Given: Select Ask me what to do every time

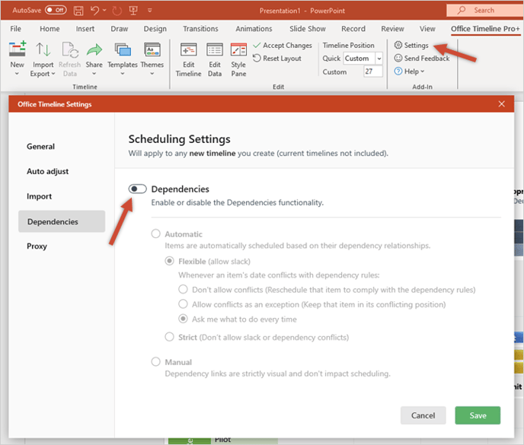Looking at the screenshot, I should pos(183,319).
